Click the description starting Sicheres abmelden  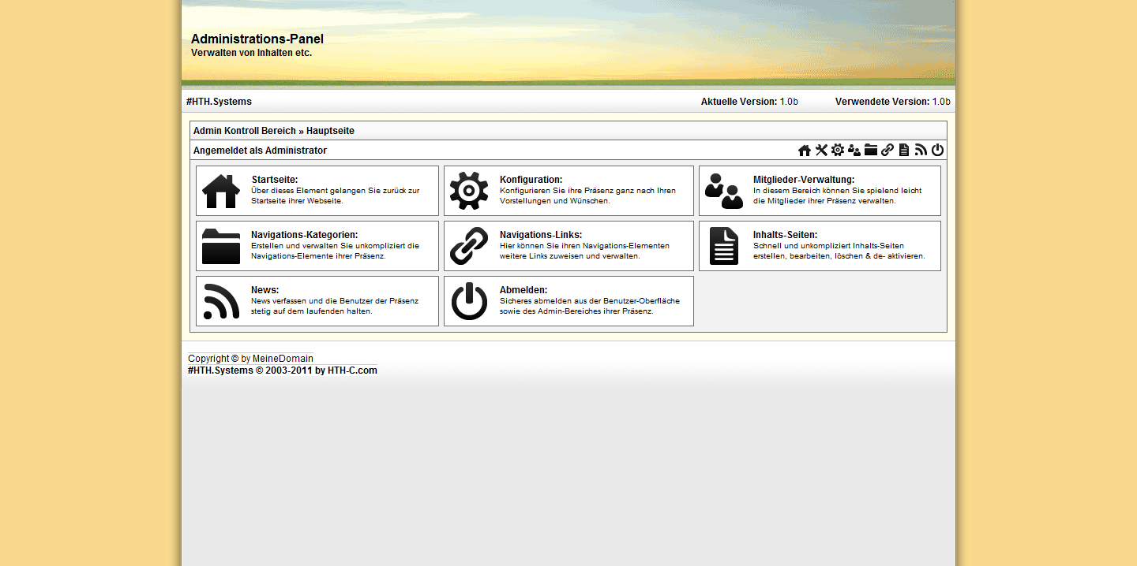pyautogui.click(x=590, y=306)
